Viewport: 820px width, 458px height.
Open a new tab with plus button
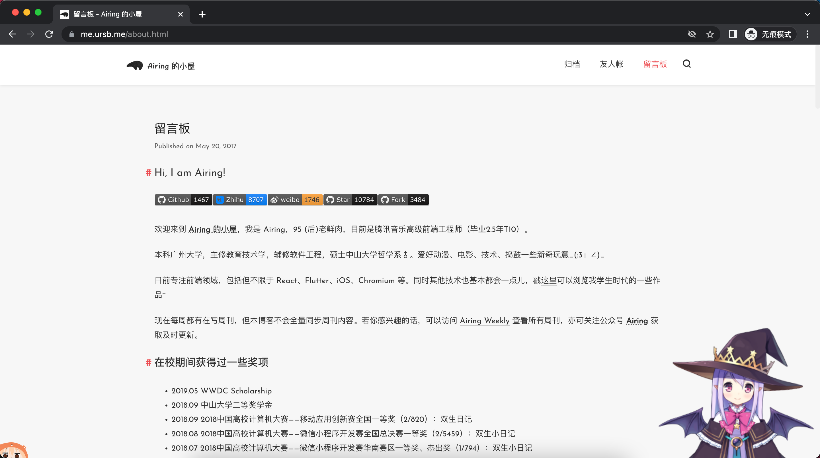click(x=202, y=14)
